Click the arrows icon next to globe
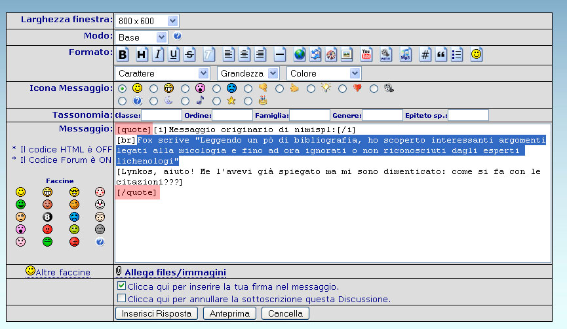This screenshot has width=567, height=329. (315, 54)
